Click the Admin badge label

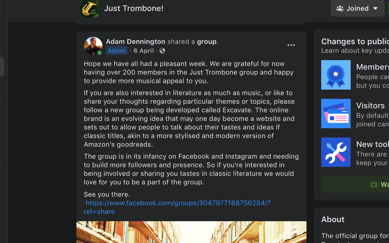point(117,51)
